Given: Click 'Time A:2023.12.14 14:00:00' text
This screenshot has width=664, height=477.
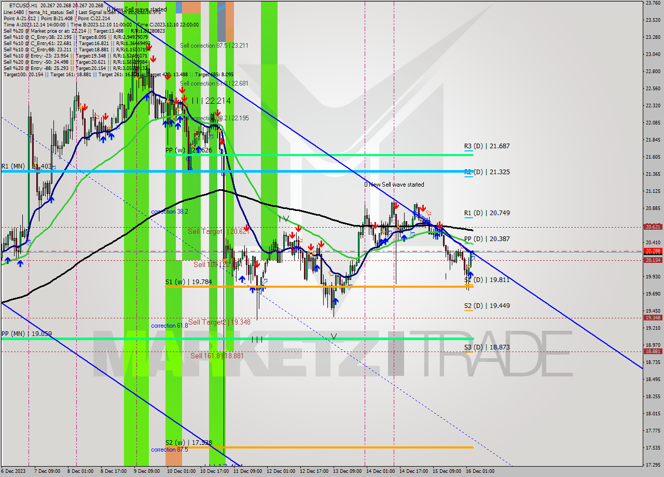Looking at the screenshot, I should click(34, 24).
